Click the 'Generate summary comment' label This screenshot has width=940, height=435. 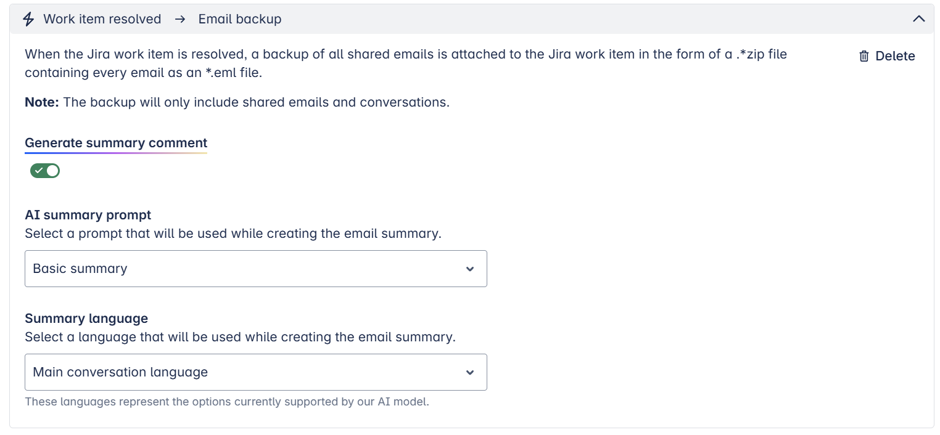[x=116, y=143]
